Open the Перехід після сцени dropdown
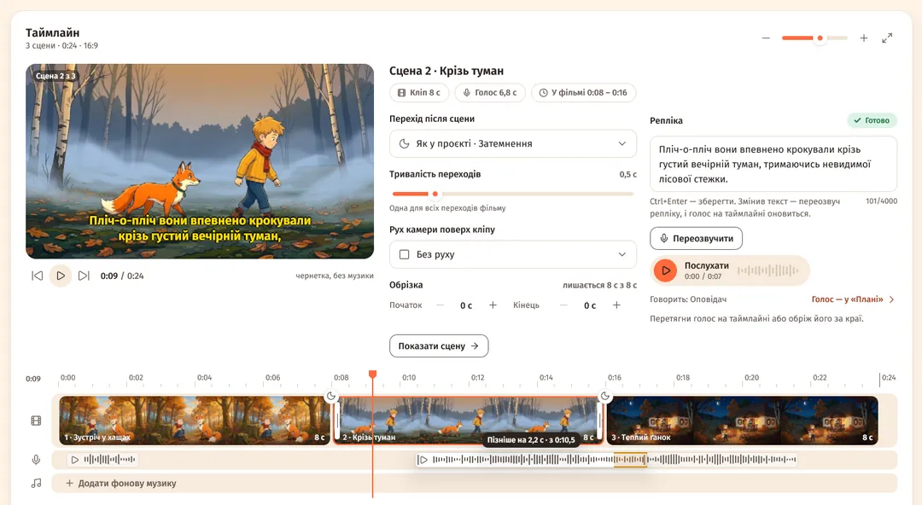Screen dimensions: 922x505 click(513, 143)
